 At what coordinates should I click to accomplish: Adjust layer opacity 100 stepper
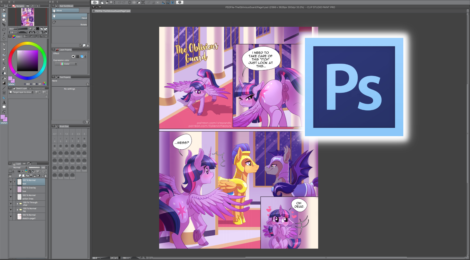[46, 168]
